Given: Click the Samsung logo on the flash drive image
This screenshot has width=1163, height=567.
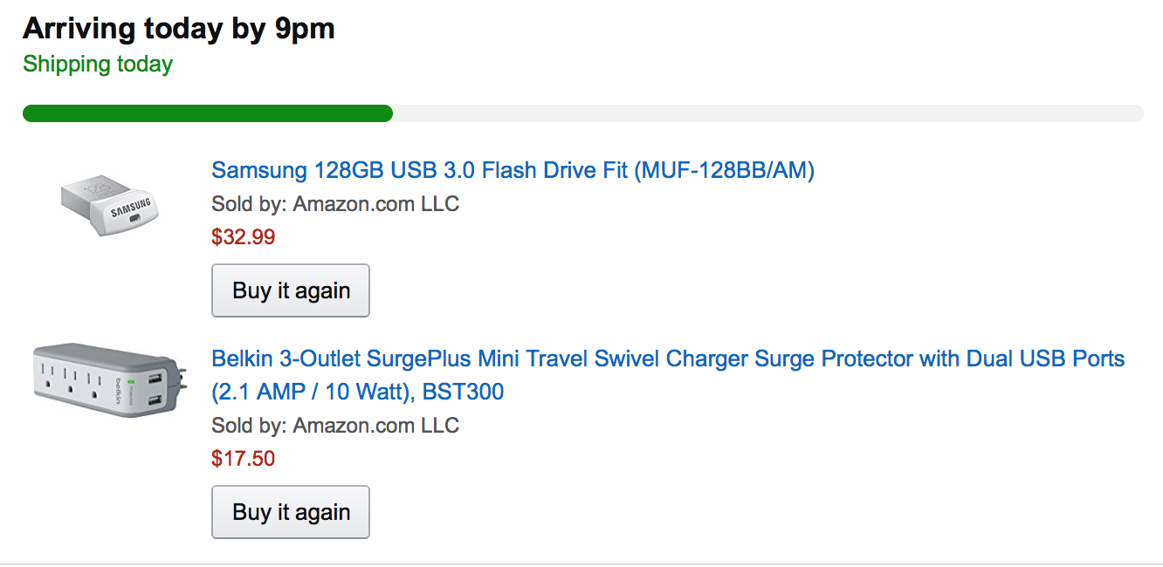Looking at the screenshot, I should (x=131, y=208).
